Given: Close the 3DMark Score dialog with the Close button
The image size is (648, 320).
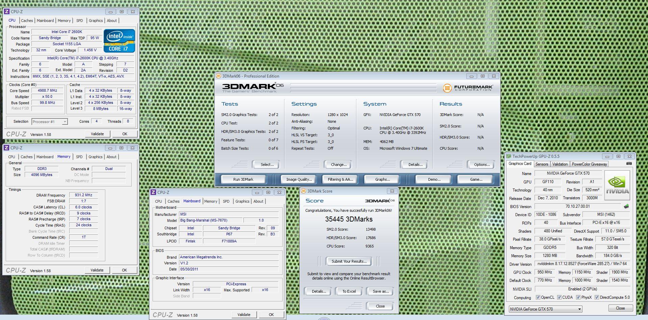Looking at the screenshot, I should click(x=380, y=306).
